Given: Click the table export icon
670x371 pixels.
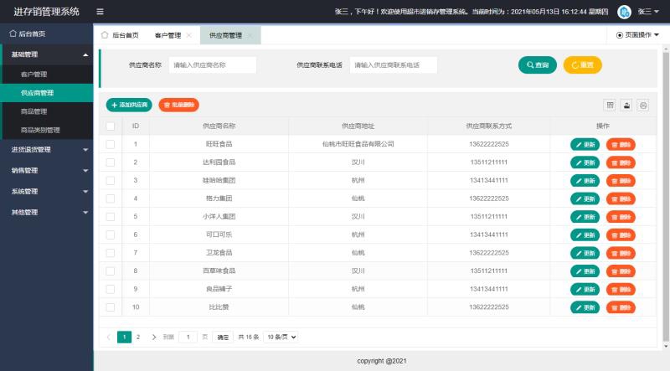Looking at the screenshot, I should [x=626, y=106].
